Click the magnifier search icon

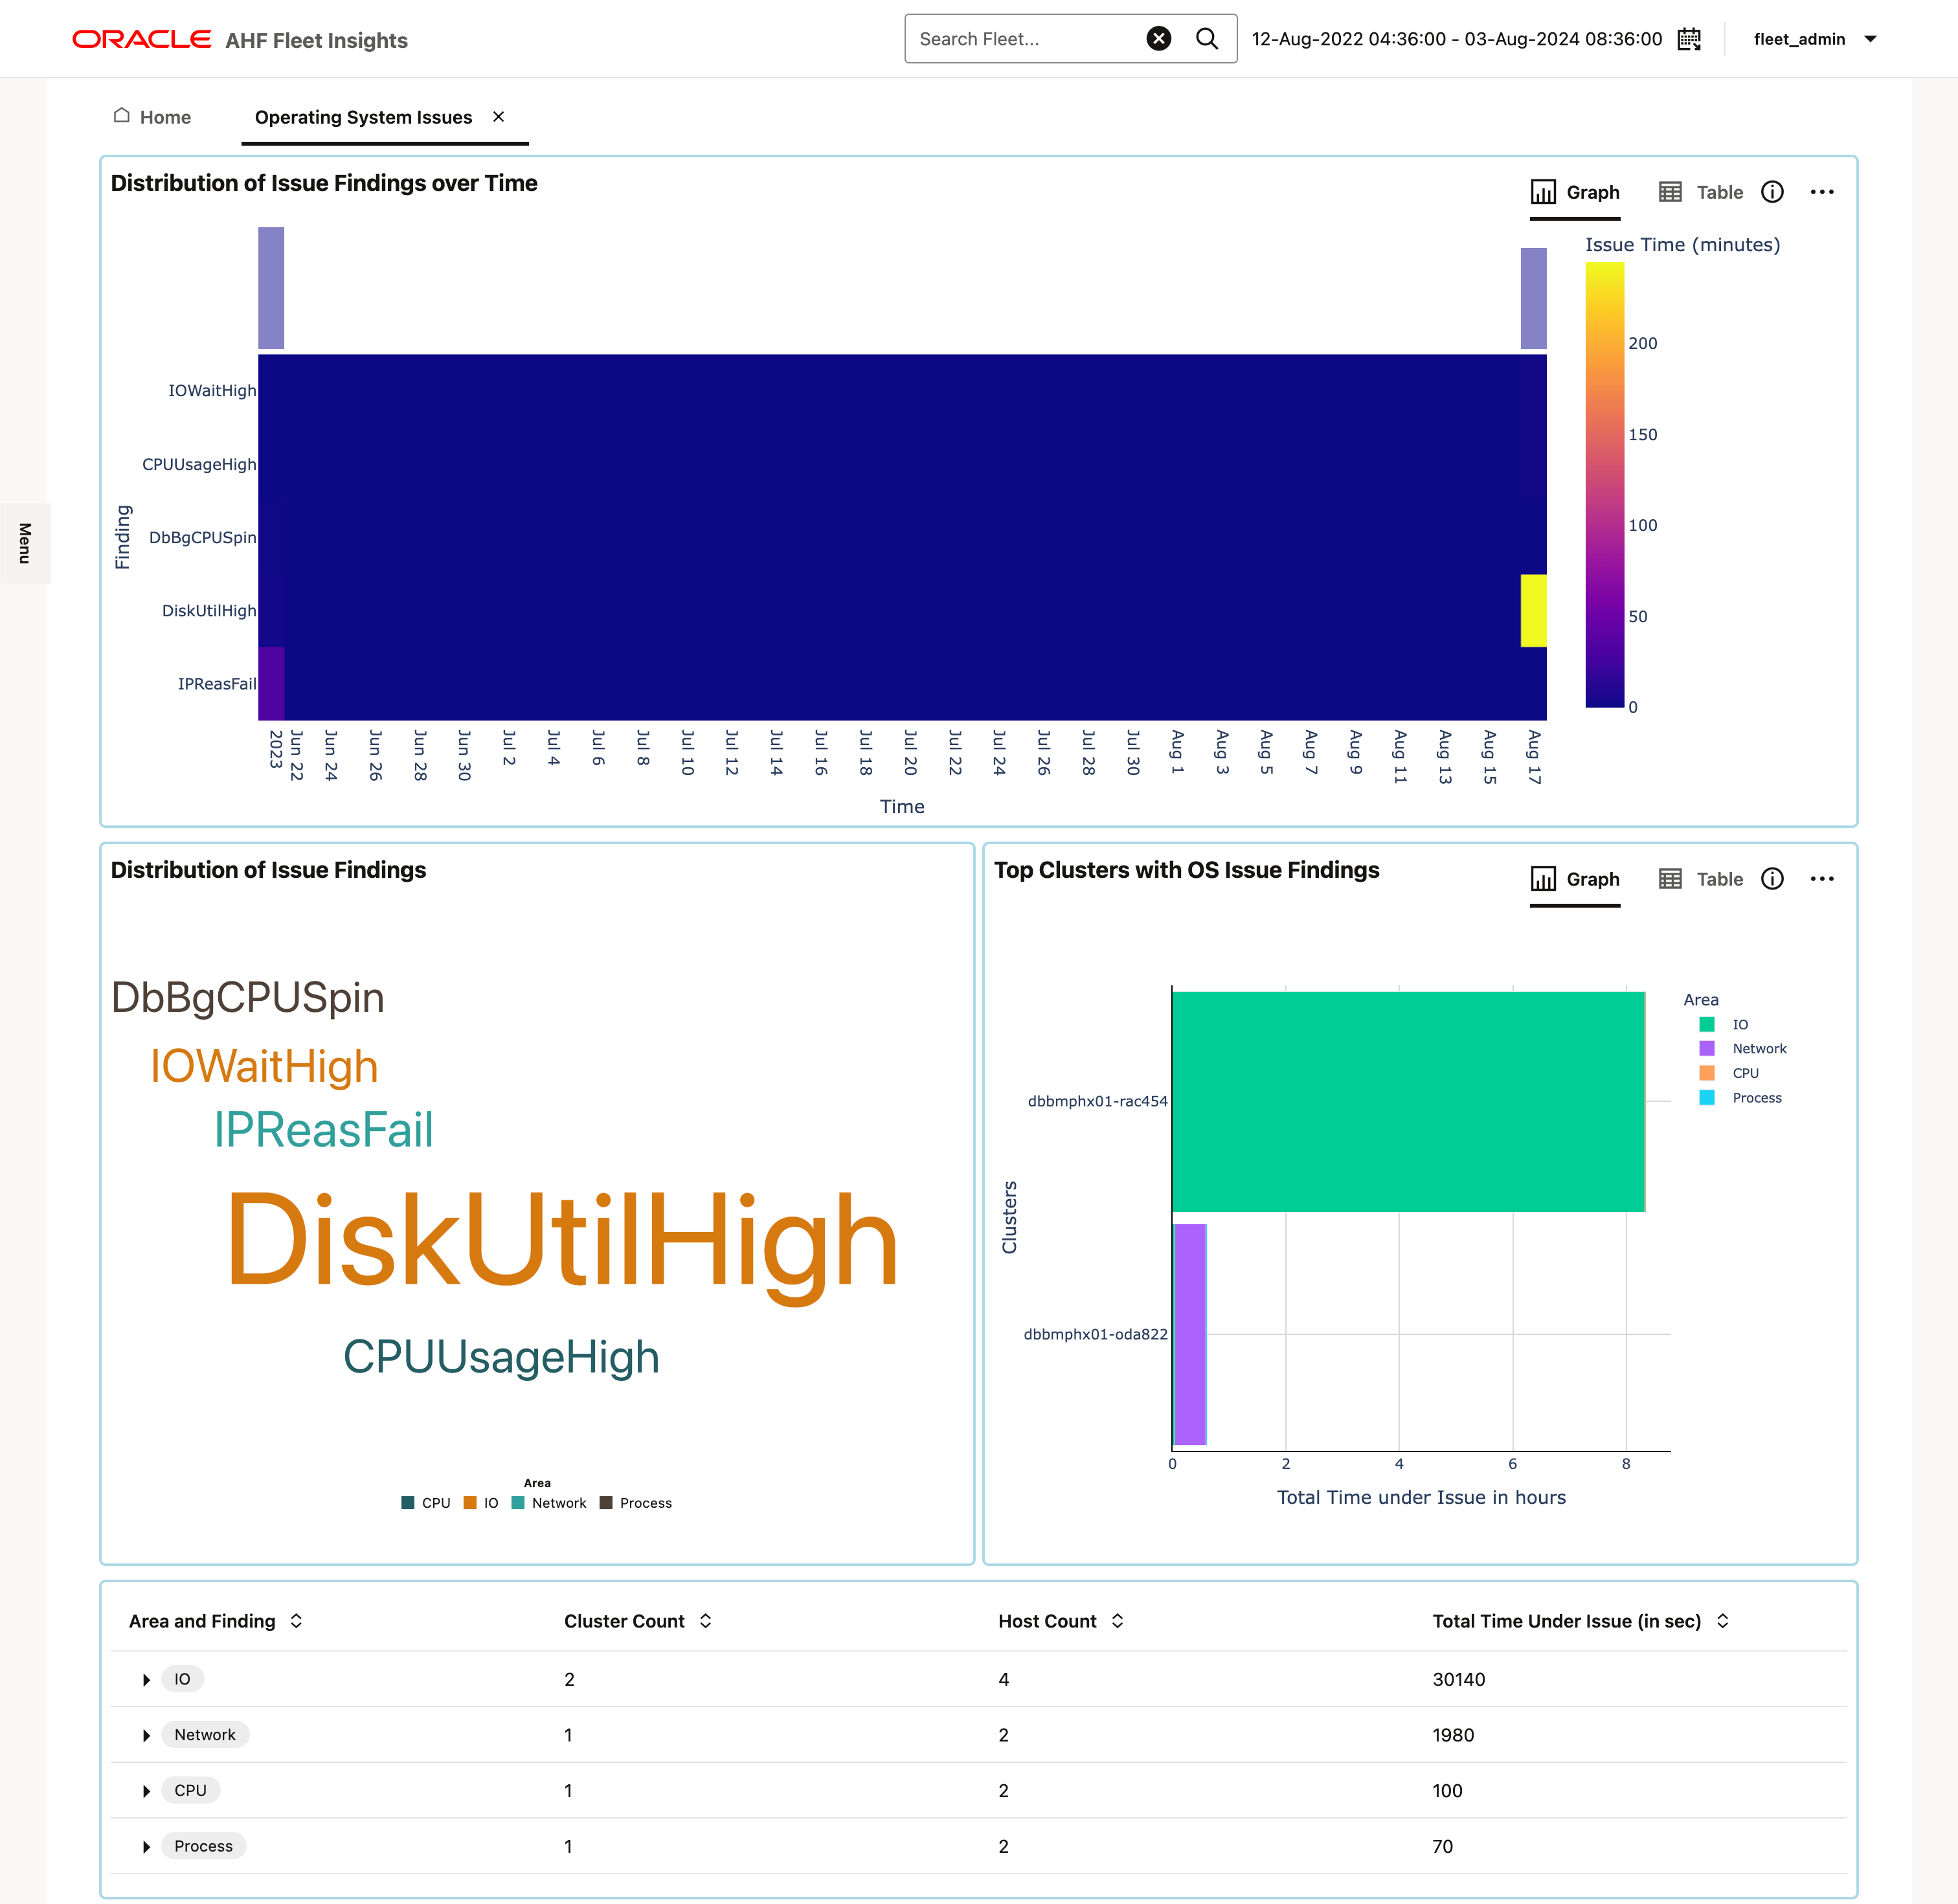(x=1207, y=39)
